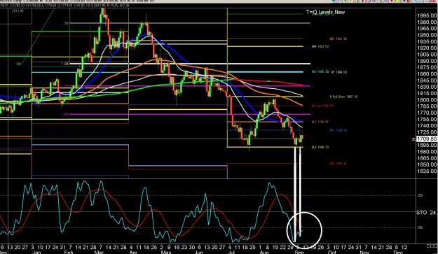Select the LS Low level label
Viewport: 438px width, 254px height.
(322, 106)
